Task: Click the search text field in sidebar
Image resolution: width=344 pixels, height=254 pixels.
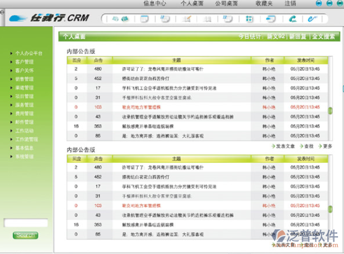Action: (26, 223)
